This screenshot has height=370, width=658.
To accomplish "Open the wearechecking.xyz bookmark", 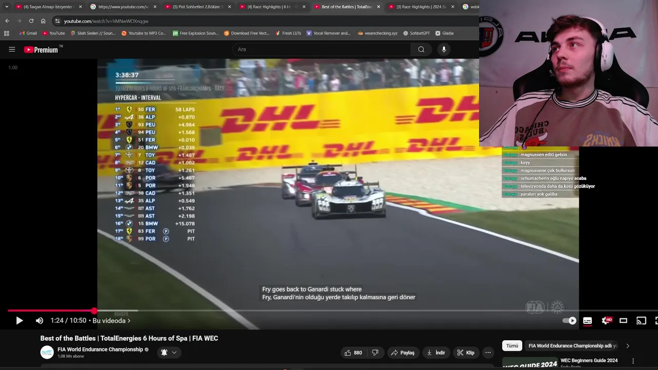I will tap(377, 33).
